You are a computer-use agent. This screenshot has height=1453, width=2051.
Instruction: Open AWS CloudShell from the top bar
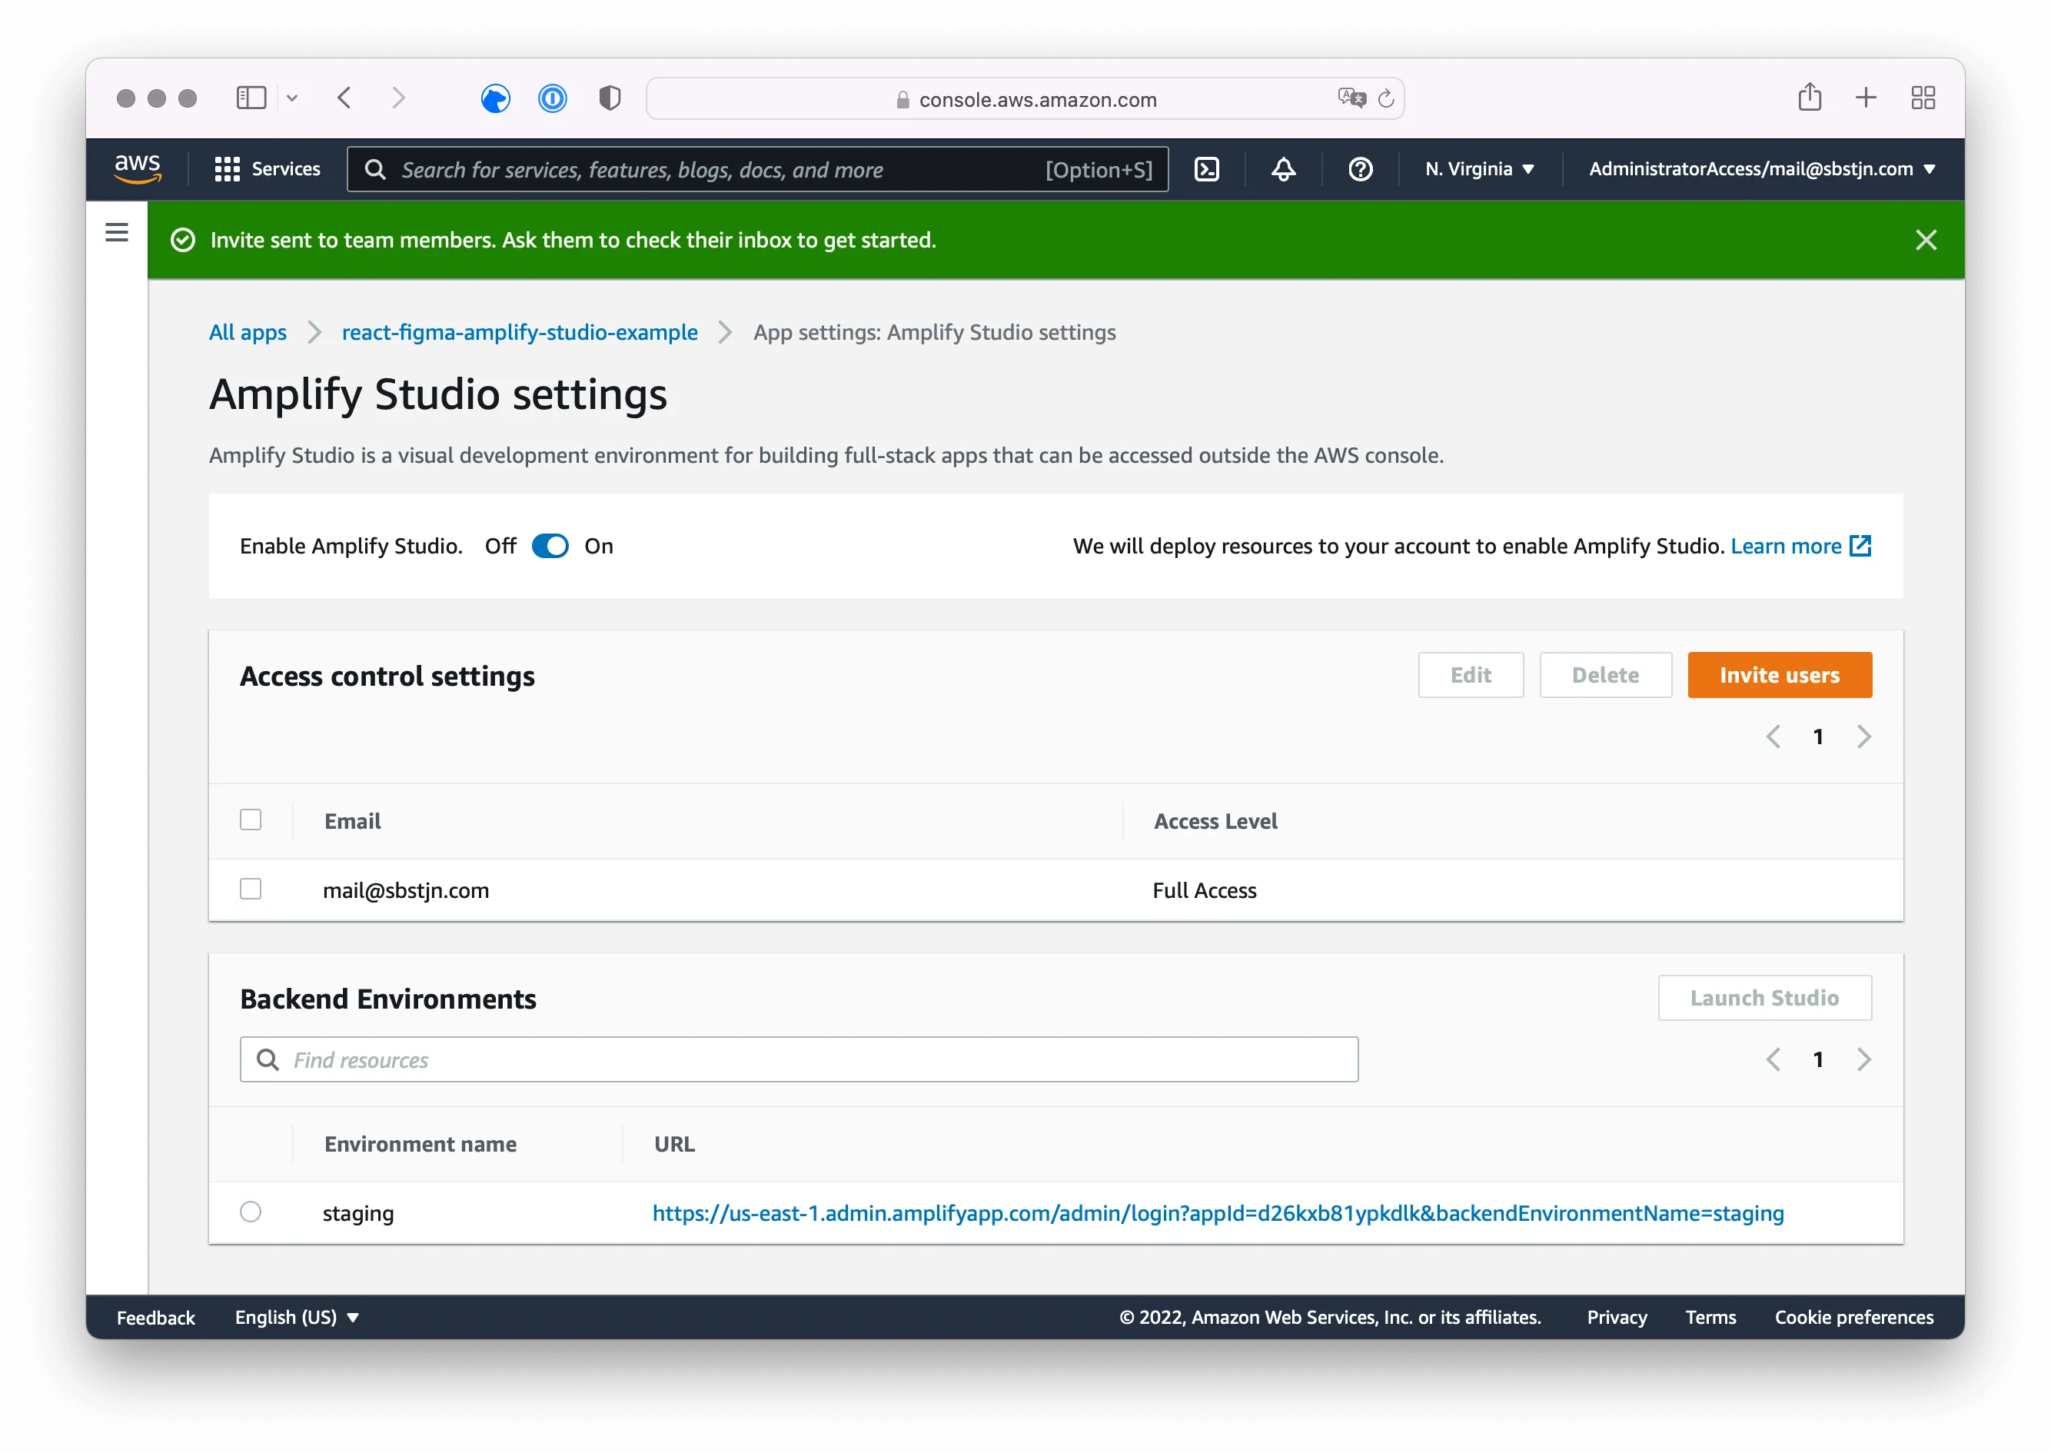(x=1207, y=169)
